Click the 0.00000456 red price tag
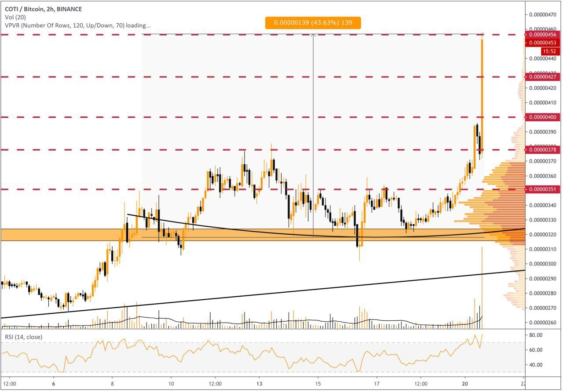 [x=543, y=34]
